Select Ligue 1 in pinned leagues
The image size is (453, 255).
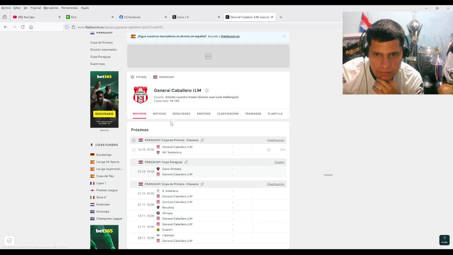pos(101,183)
